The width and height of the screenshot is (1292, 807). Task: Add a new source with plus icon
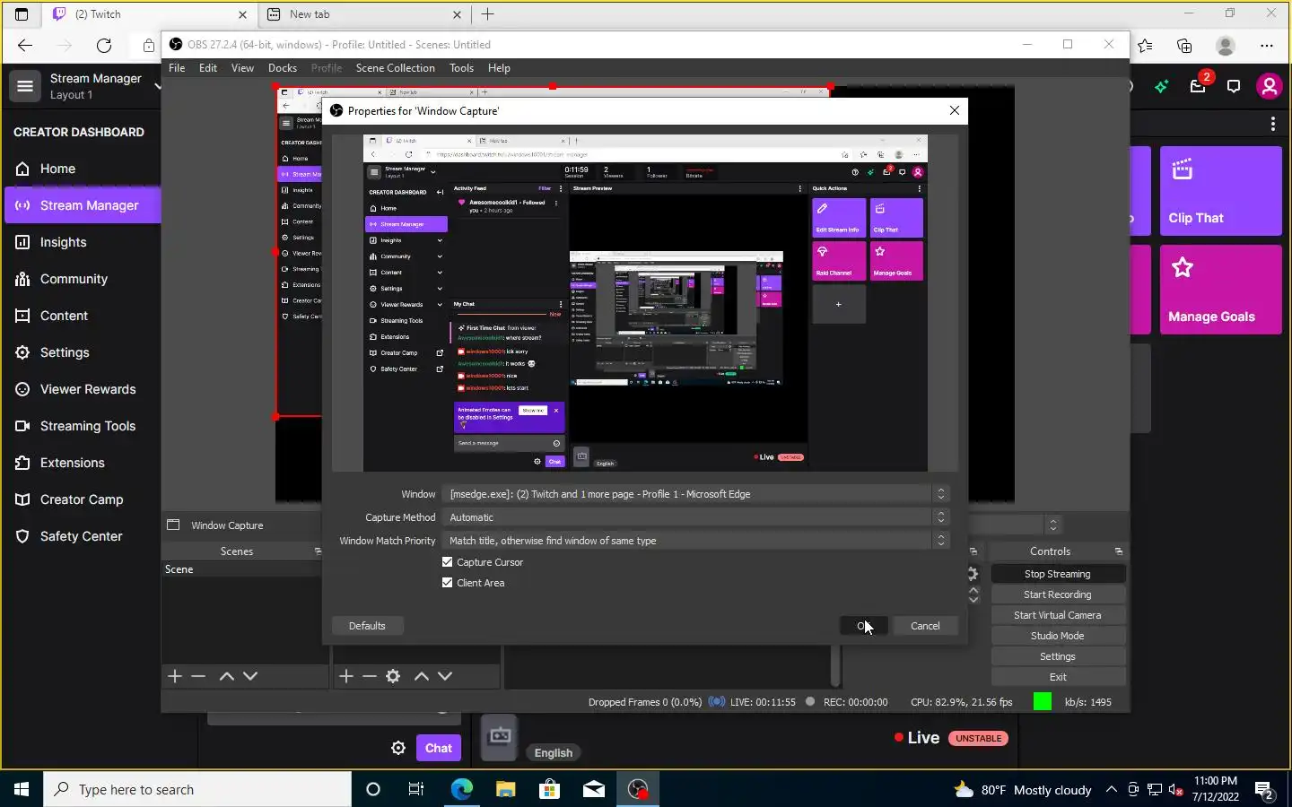click(346, 676)
